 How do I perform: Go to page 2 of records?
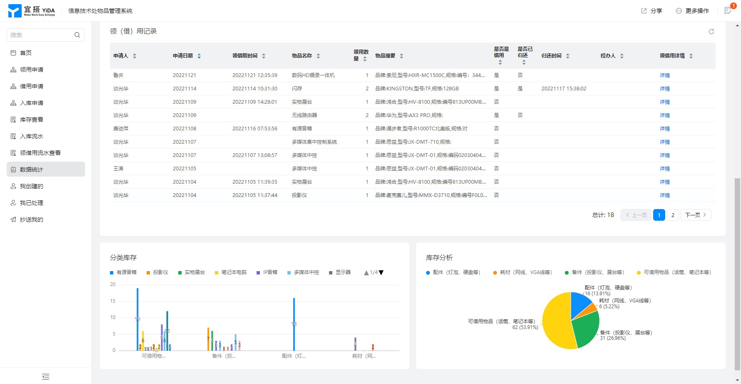coord(673,215)
